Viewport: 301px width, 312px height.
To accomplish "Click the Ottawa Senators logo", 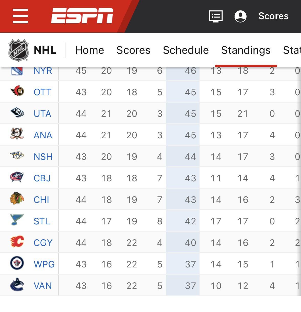I will coord(17,91).
